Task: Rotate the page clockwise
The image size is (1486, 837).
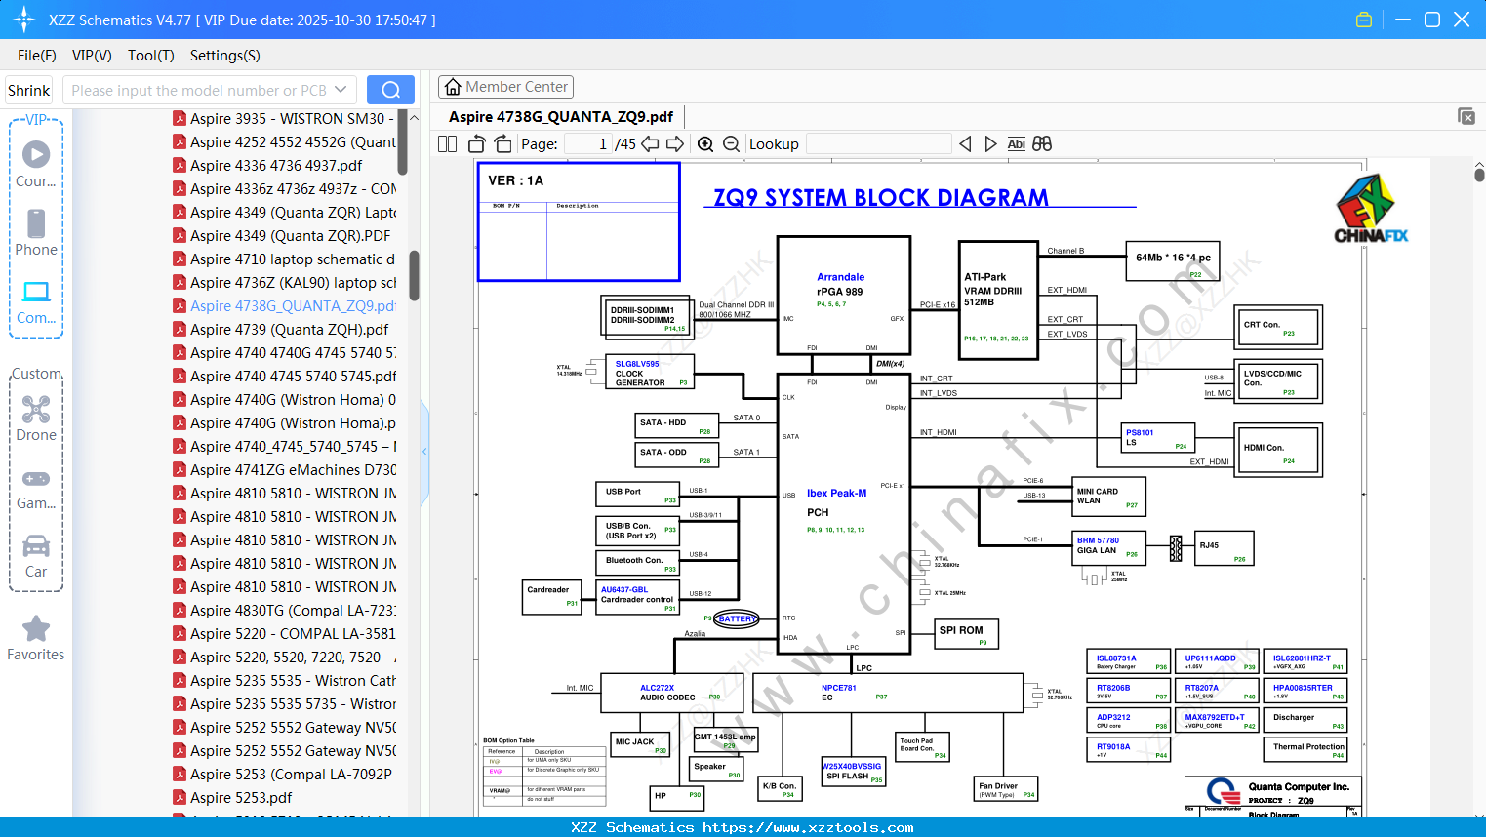Action: 503,143
